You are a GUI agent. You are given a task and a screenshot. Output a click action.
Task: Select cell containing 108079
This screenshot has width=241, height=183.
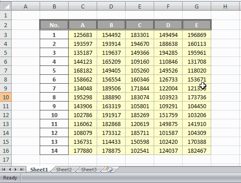pos(83,133)
